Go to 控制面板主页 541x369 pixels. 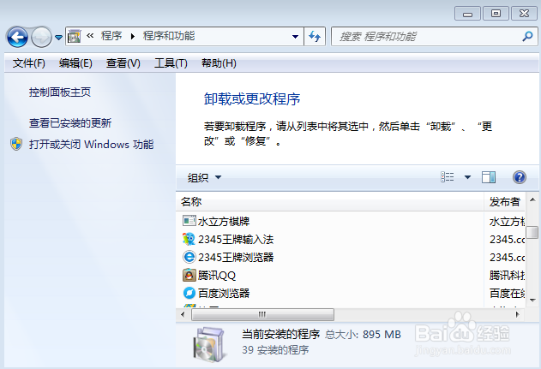(60, 92)
